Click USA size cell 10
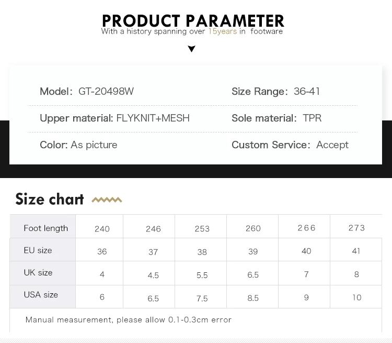 [356, 297]
